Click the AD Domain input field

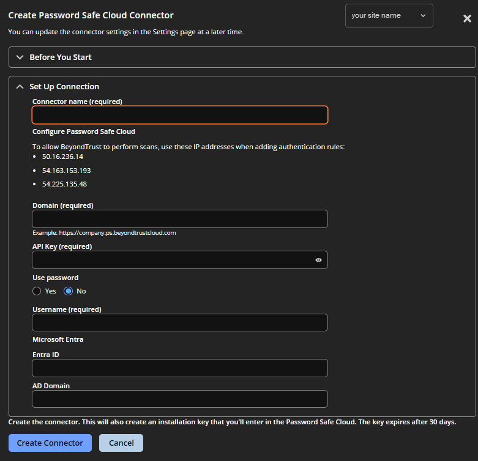tap(180, 399)
